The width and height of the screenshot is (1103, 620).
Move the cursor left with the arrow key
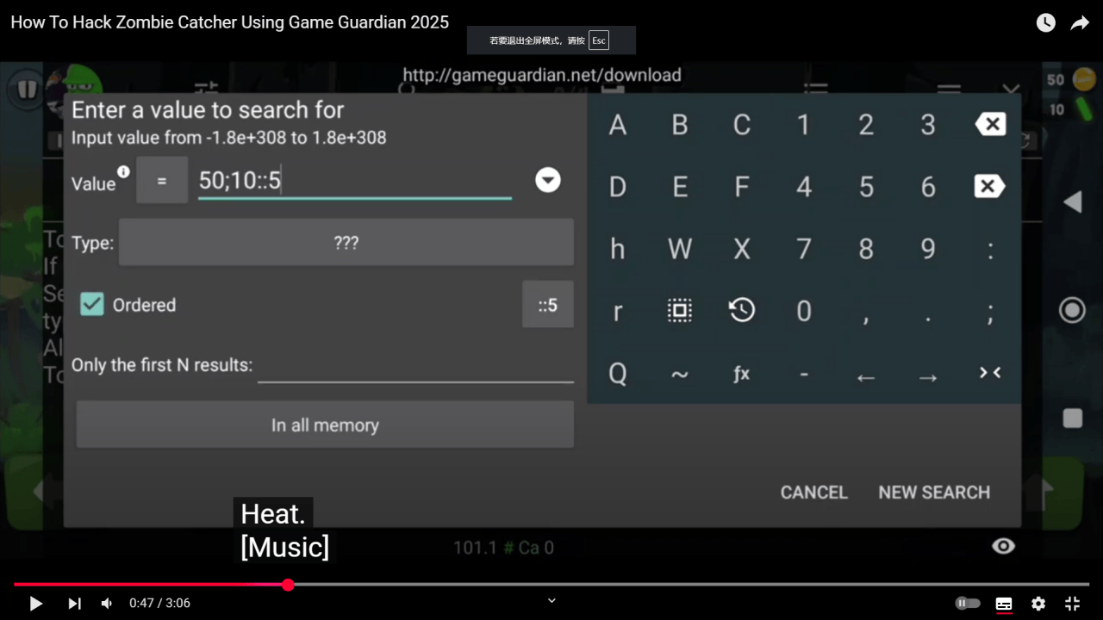[x=866, y=377]
